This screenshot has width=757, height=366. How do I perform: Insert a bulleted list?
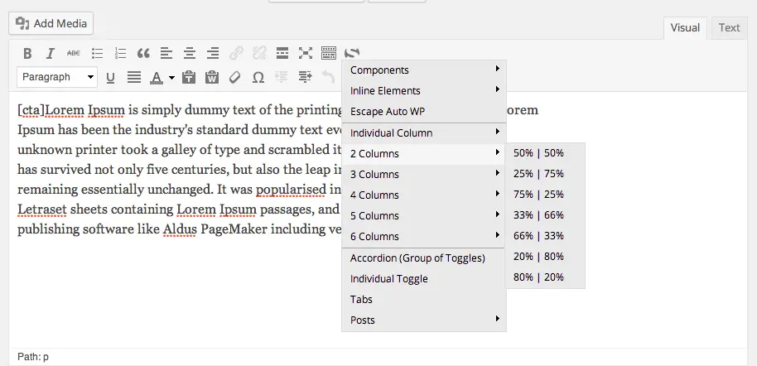(97, 53)
